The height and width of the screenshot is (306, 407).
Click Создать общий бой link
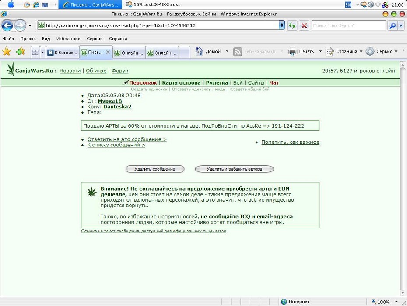pos(250,89)
